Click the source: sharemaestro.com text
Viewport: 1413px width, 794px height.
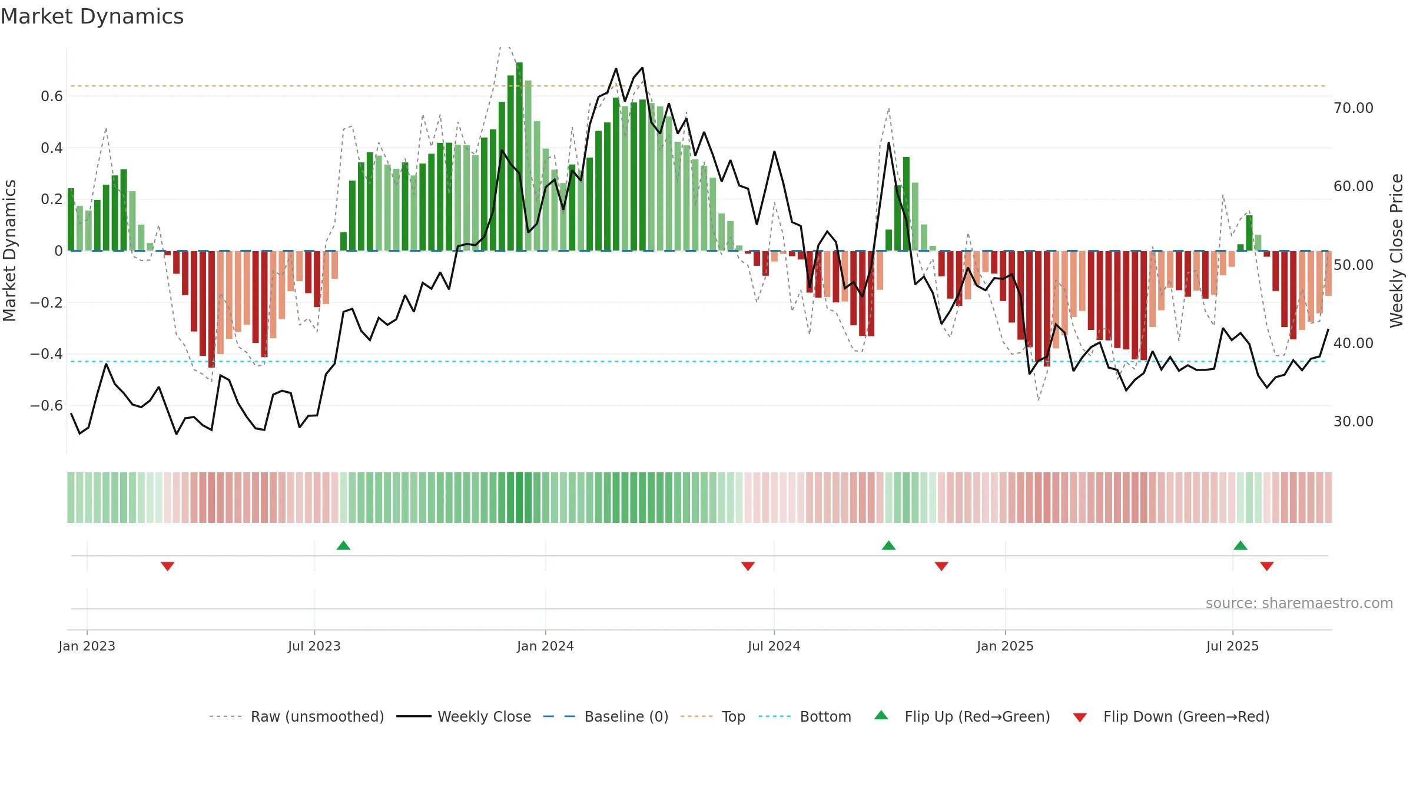(1299, 603)
